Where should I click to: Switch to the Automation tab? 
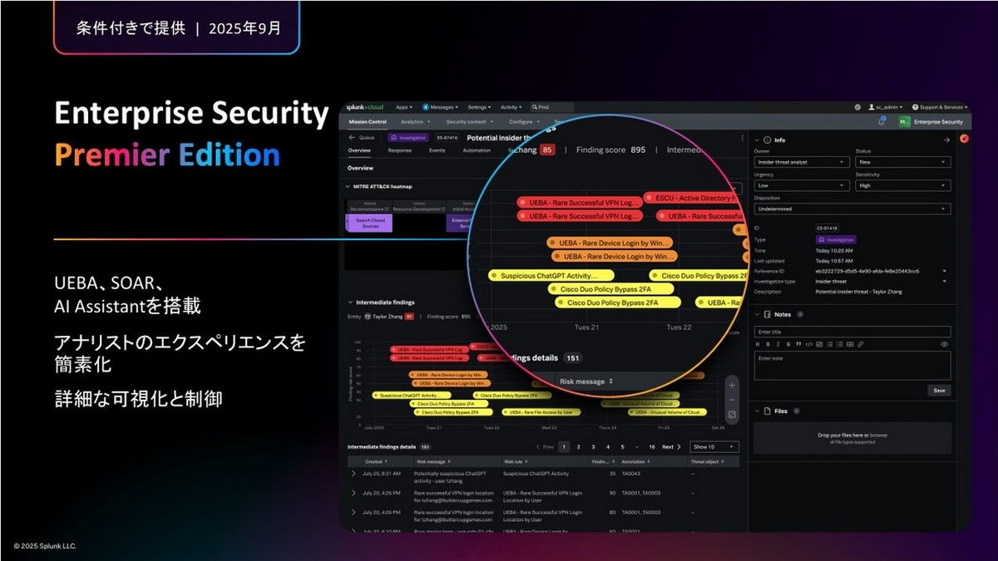477,150
